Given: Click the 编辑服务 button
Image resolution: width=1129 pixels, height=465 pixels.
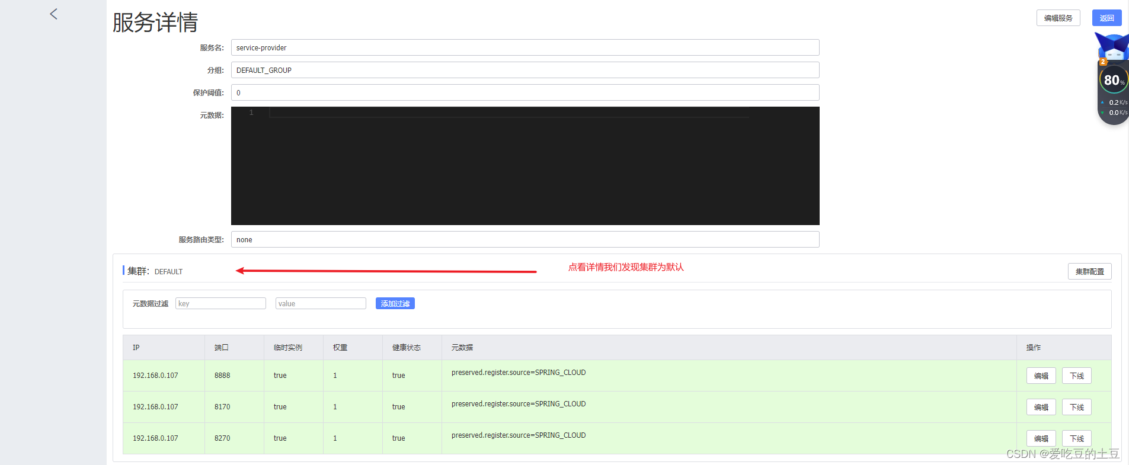Looking at the screenshot, I should [x=1058, y=18].
